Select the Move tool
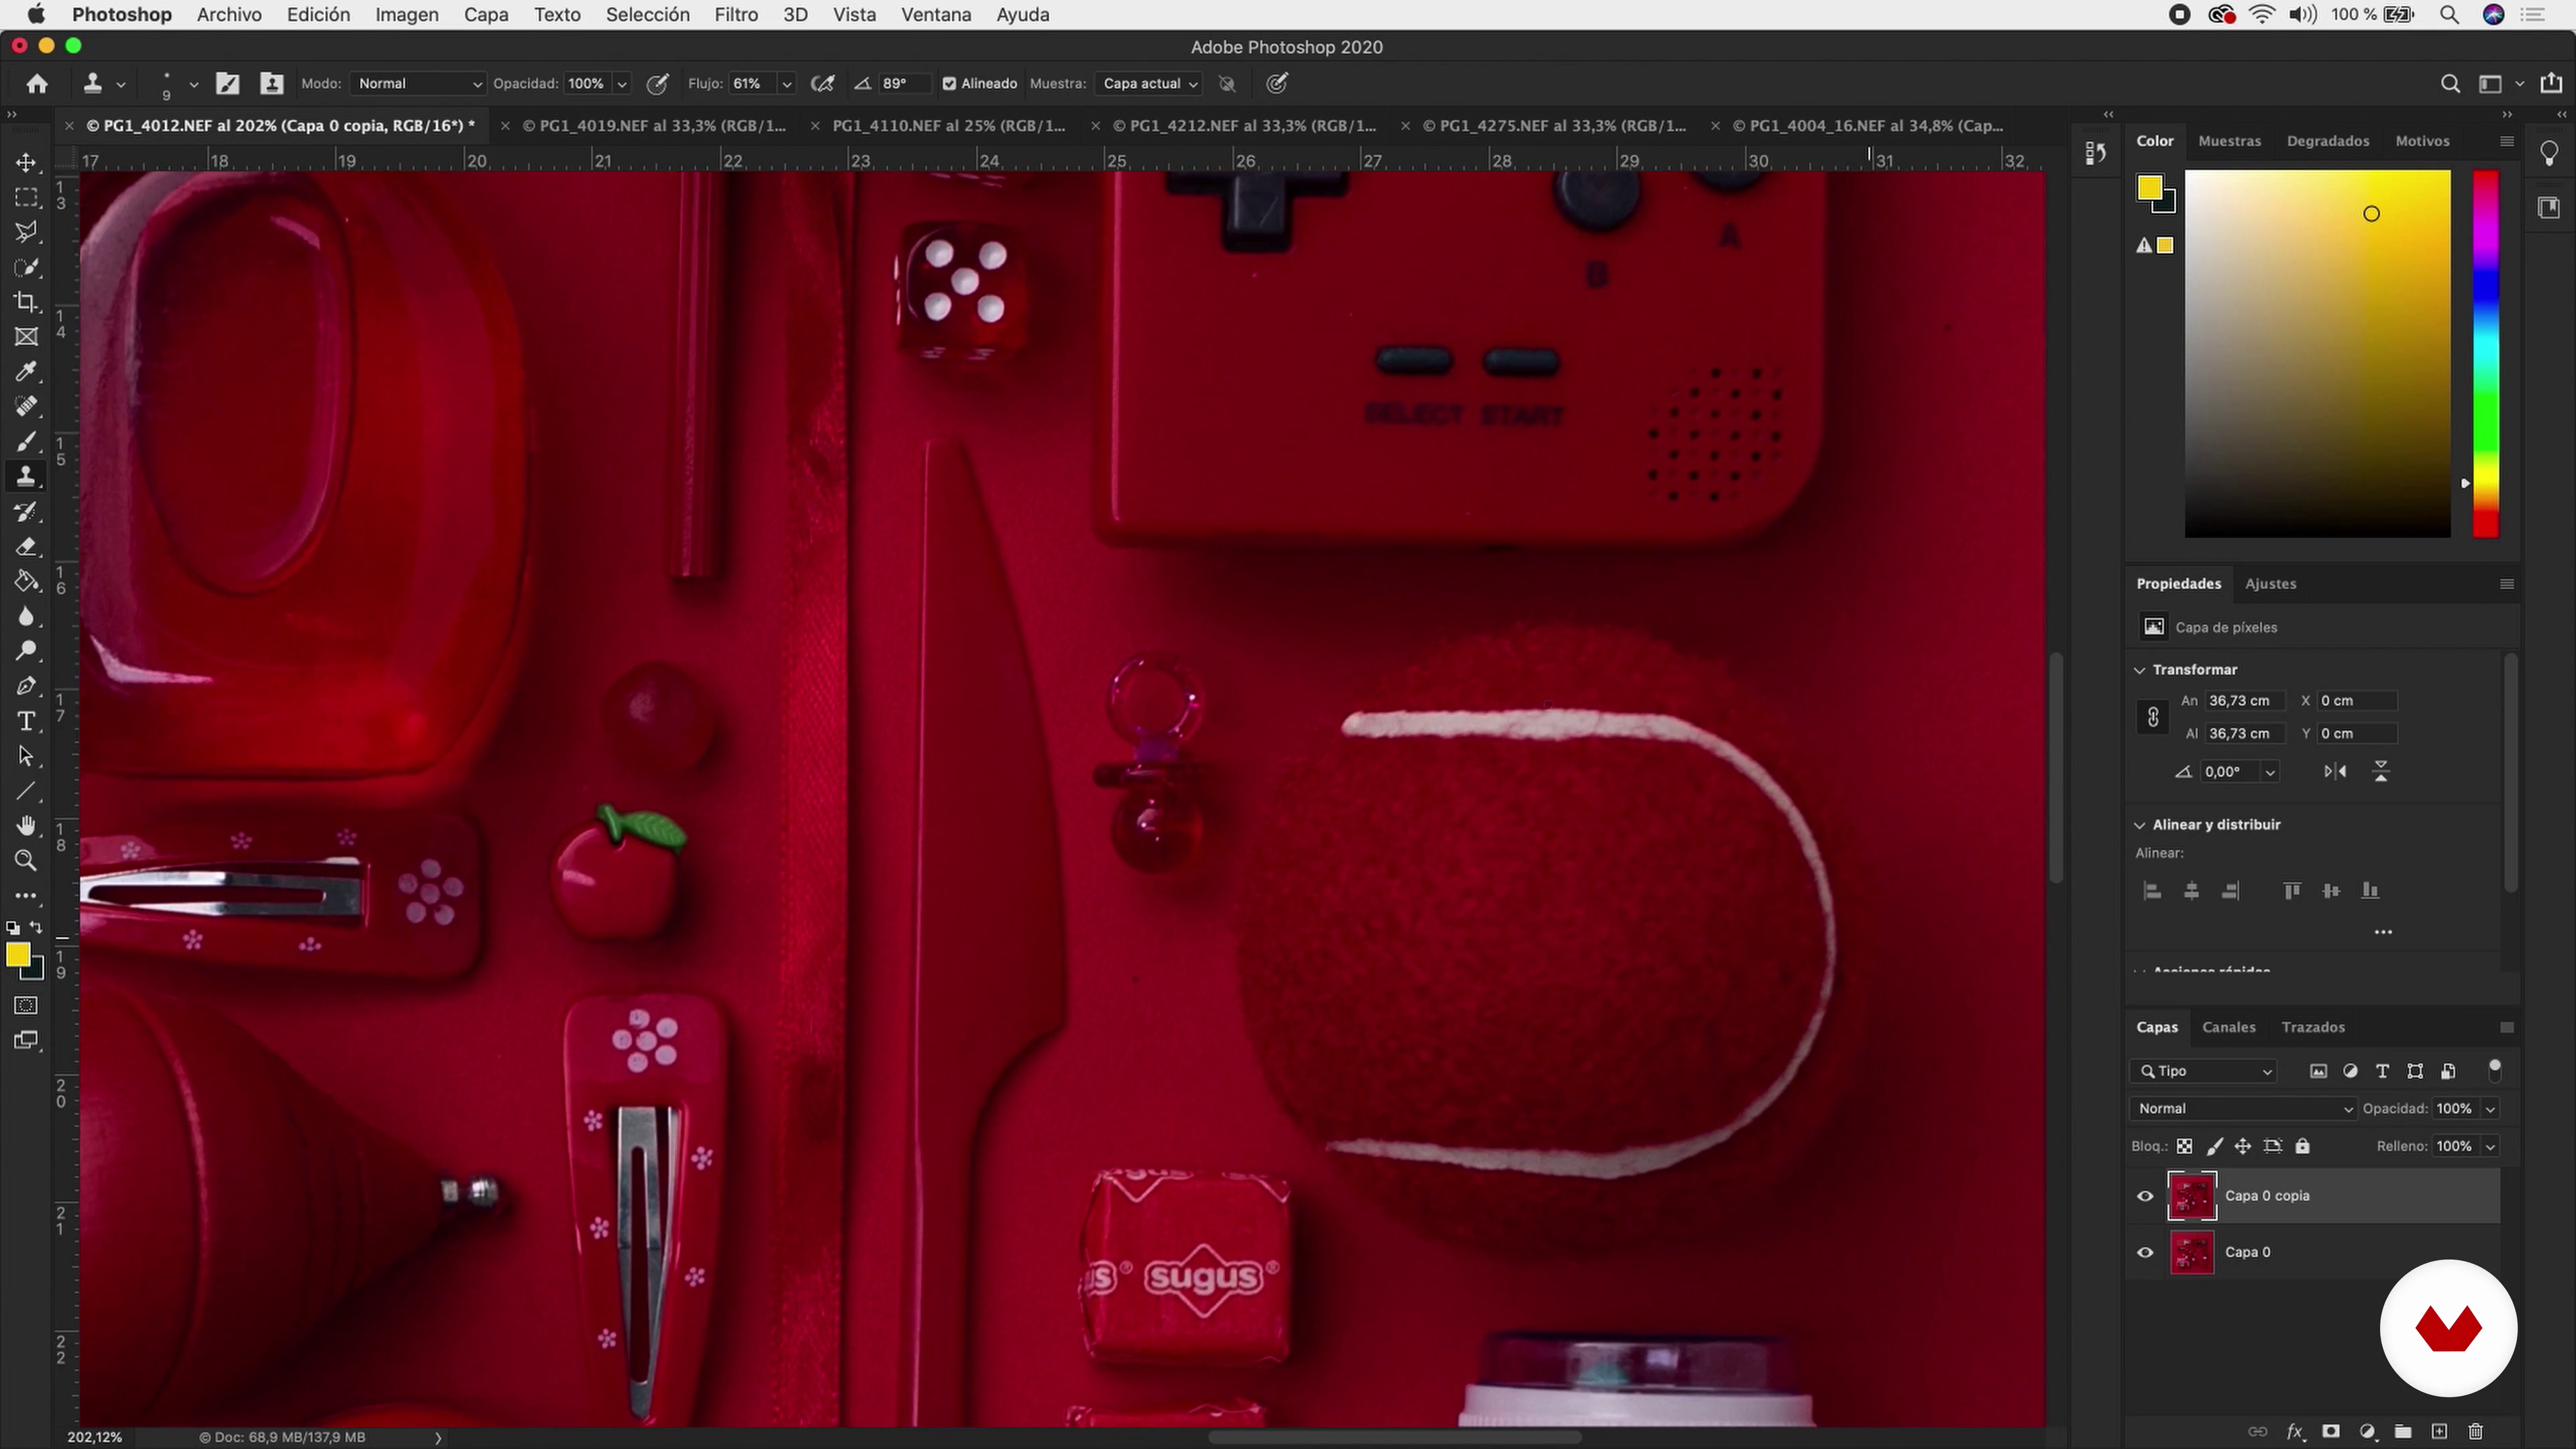This screenshot has width=2576, height=1449. click(26, 162)
